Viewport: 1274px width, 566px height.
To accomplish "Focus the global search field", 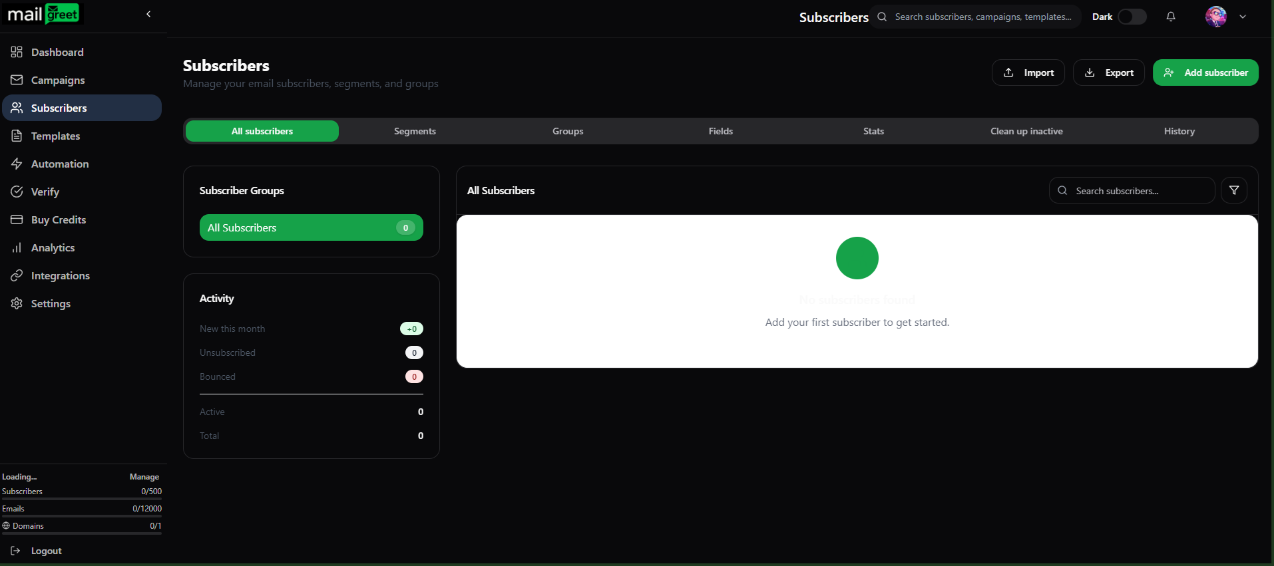I will [976, 17].
